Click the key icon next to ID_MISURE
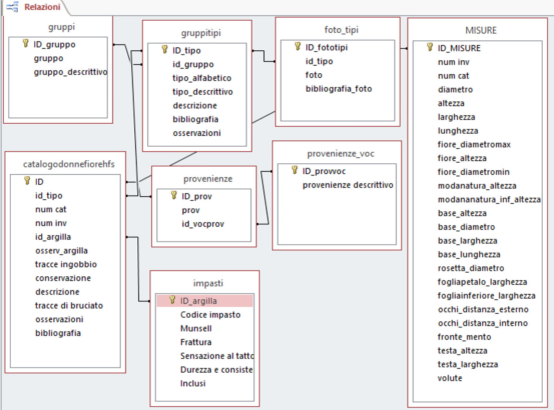 click(x=430, y=47)
